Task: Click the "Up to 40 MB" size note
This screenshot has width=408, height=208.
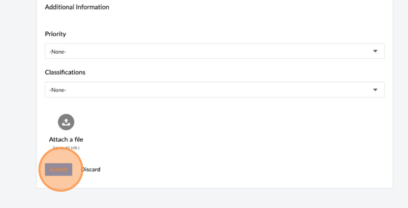Action: pyautogui.click(x=66, y=148)
